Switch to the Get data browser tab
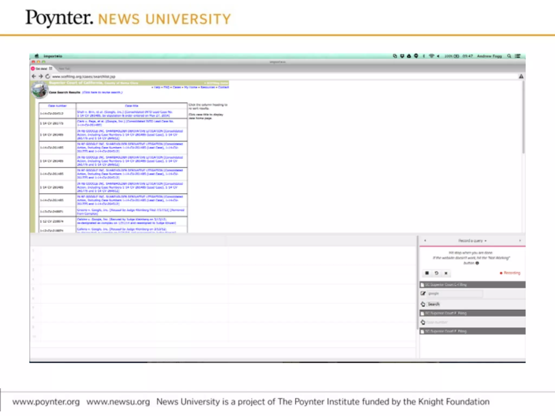 pyautogui.click(x=41, y=69)
